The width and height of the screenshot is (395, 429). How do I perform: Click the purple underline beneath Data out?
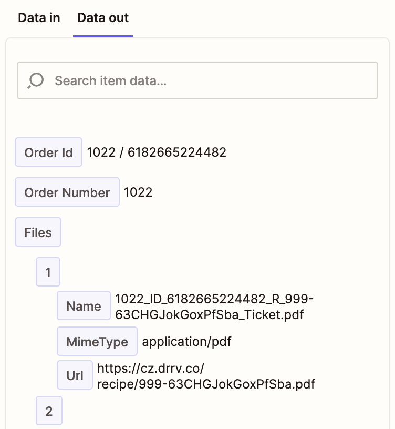click(x=103, y=36)
